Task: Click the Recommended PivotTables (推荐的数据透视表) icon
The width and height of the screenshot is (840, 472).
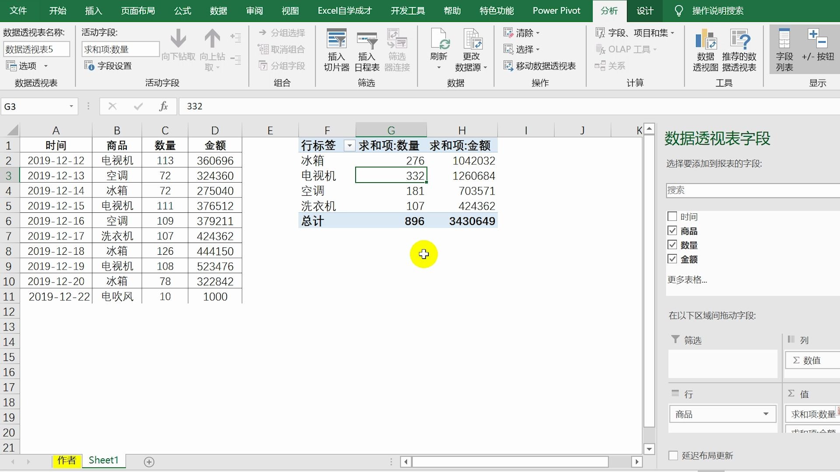Action: point(739,40)
